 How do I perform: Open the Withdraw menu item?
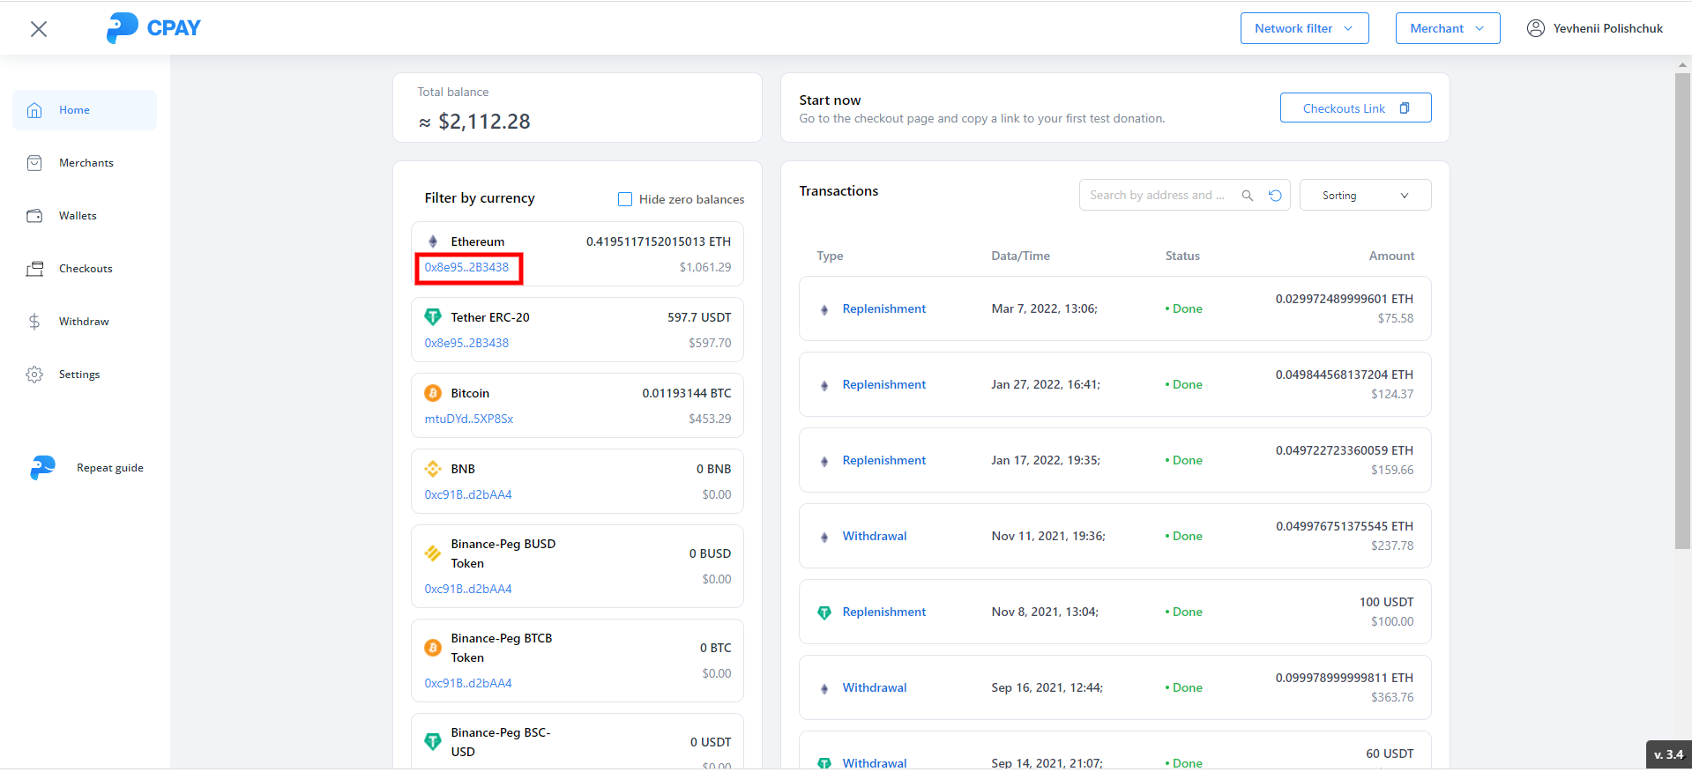click(84, 322)
